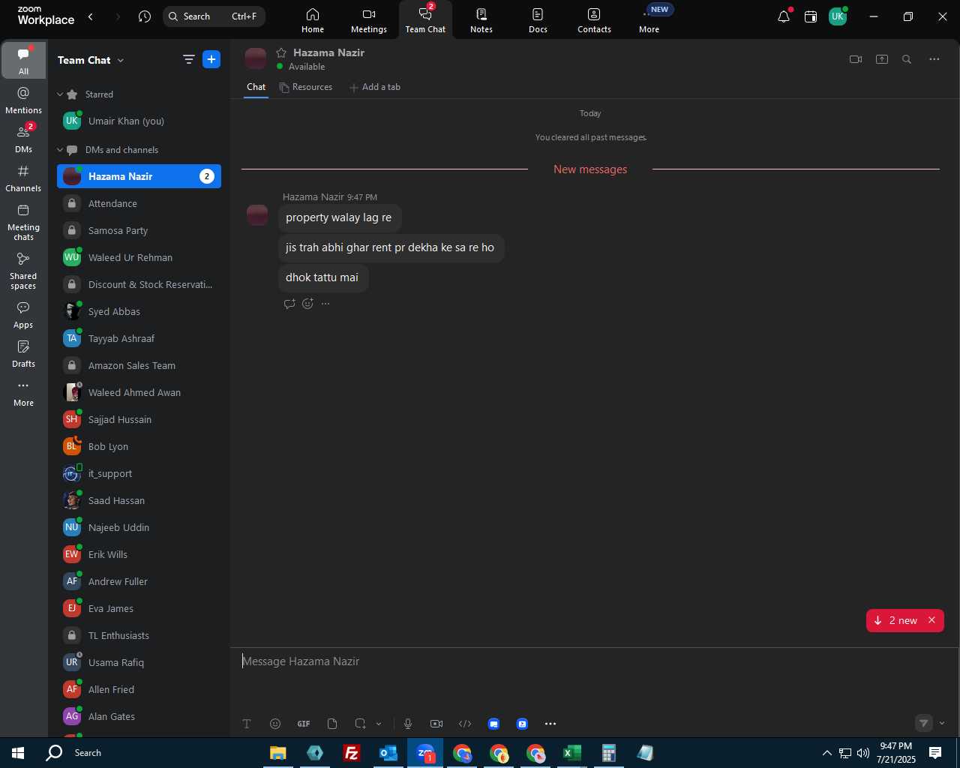Open the GIF picker
The width and height of the screenshot is (960, 768).
pyautogui.click(x=304, y=724)
